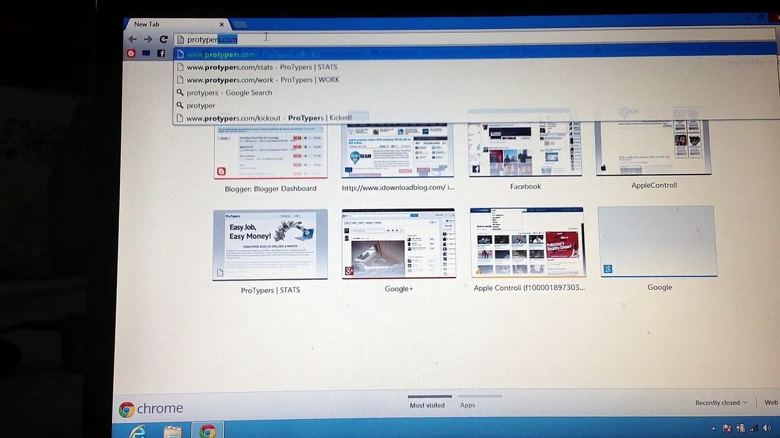Expand the Recently closed dropdown
Image resolution: width=780 pixels, height=438 pixels.
coord(721,403)
